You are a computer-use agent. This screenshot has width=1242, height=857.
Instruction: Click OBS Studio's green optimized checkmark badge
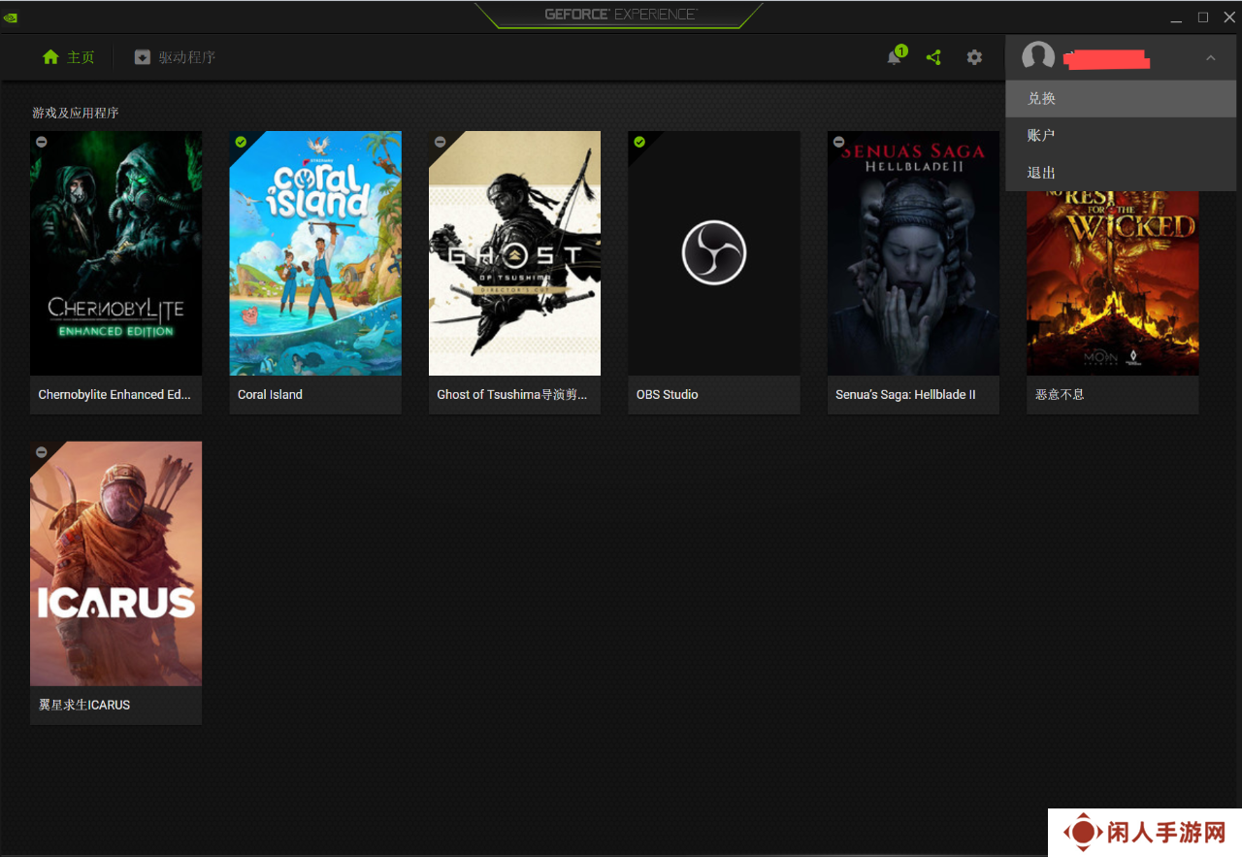[x=639, y=142]
